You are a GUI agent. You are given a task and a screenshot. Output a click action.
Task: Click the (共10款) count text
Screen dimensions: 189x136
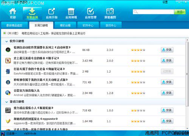tap(13, 33)
